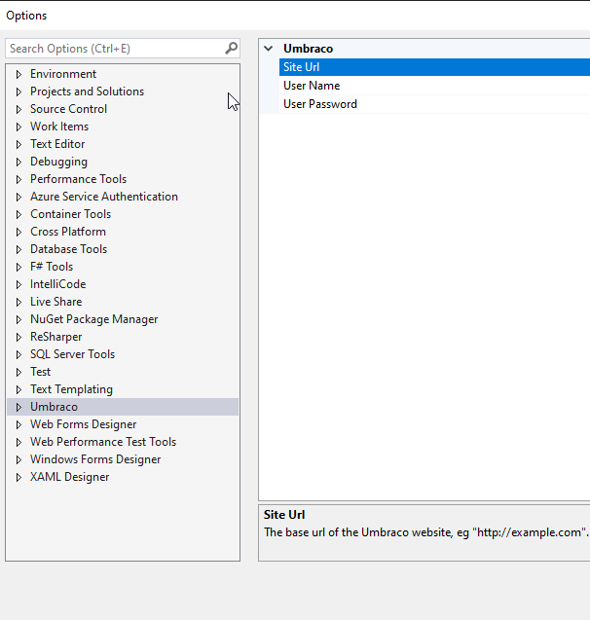
Task: Select Projects and Solutions category
Action: click(87, 91)
